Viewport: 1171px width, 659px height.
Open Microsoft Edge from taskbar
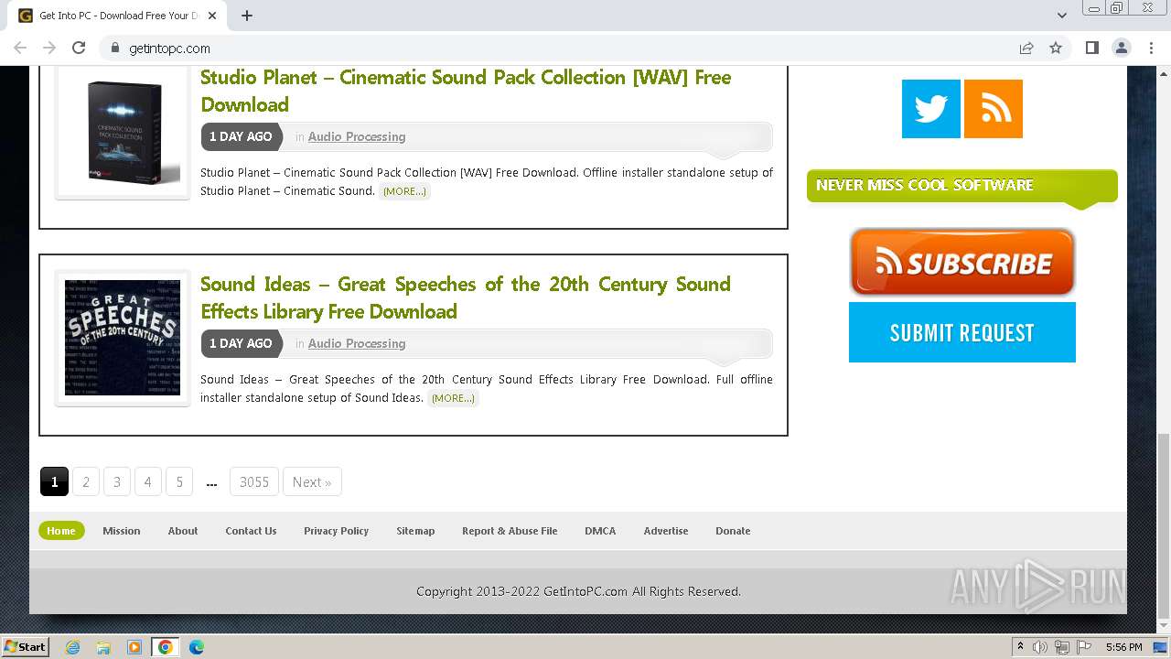point(197,647)
